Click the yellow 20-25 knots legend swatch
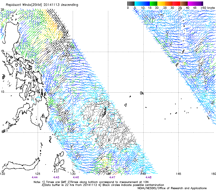The image size is (216, 190). pos(161,4)
